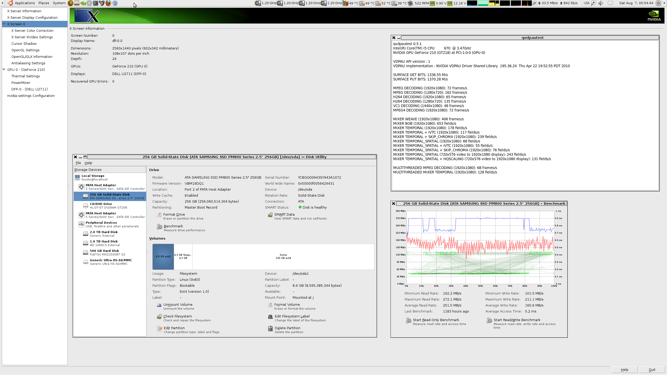Open SMART Data icon
Screen dimensions: 667x375
pyautogui.click(x=270, y=215)
